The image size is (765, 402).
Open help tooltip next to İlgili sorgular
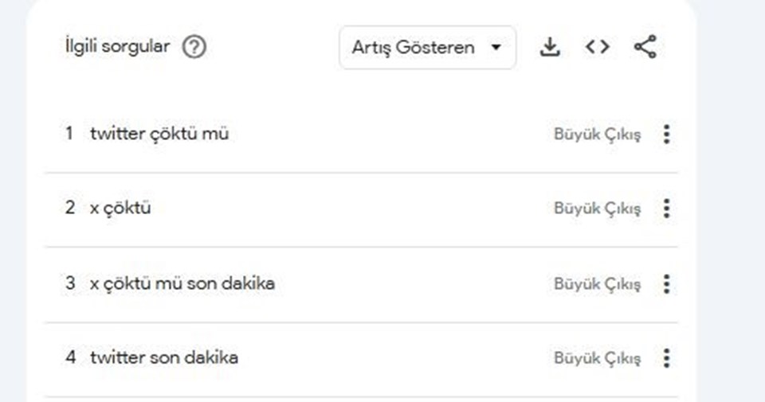[x=194, y=47]
